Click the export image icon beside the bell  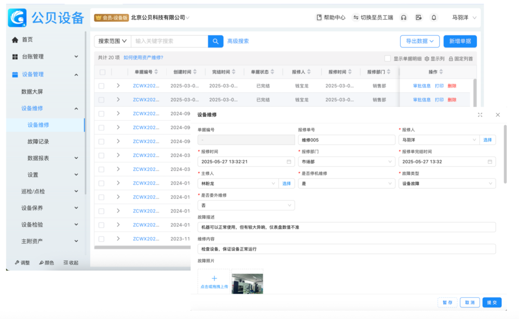click(x=418, y=18)
